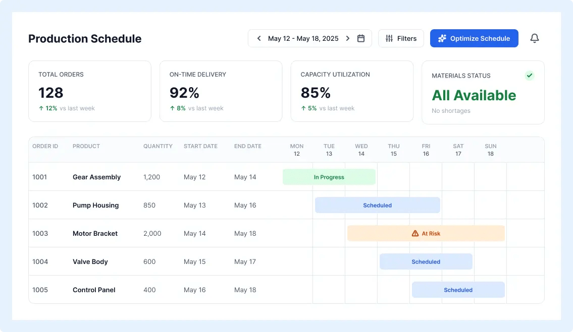Open the notifications bell
The width and height of the screenshot is (573, 332).
pos(534,38)
